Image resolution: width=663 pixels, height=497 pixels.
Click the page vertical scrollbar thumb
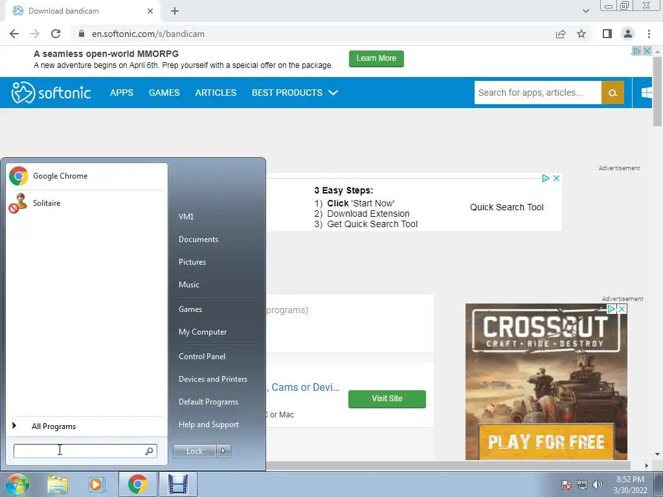(657, 91)
